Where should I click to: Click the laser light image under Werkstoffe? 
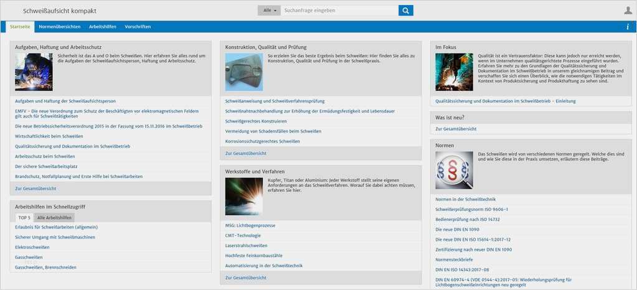tap(243, 196)
